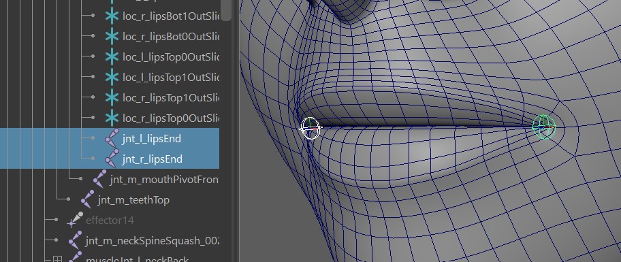Viewport: 621px width, 262px height.
Task: Select the jnt_m_teethTop joint label
Action: point(133,200)
